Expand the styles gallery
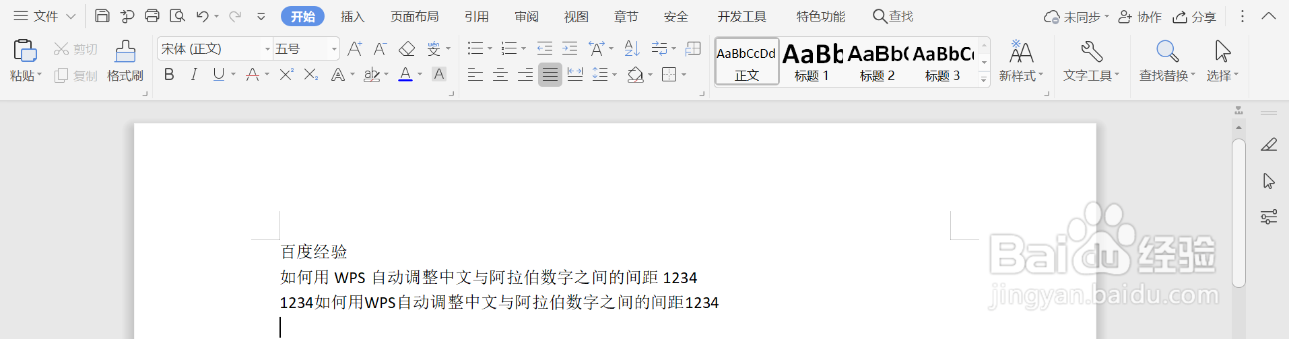Screen dimensions: 1289x339 click(984, 79)
